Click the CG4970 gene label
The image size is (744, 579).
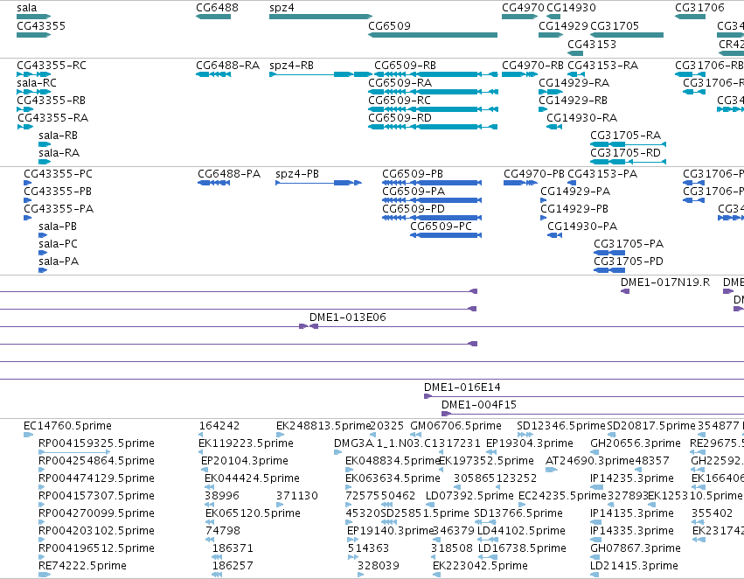point(523,8)
